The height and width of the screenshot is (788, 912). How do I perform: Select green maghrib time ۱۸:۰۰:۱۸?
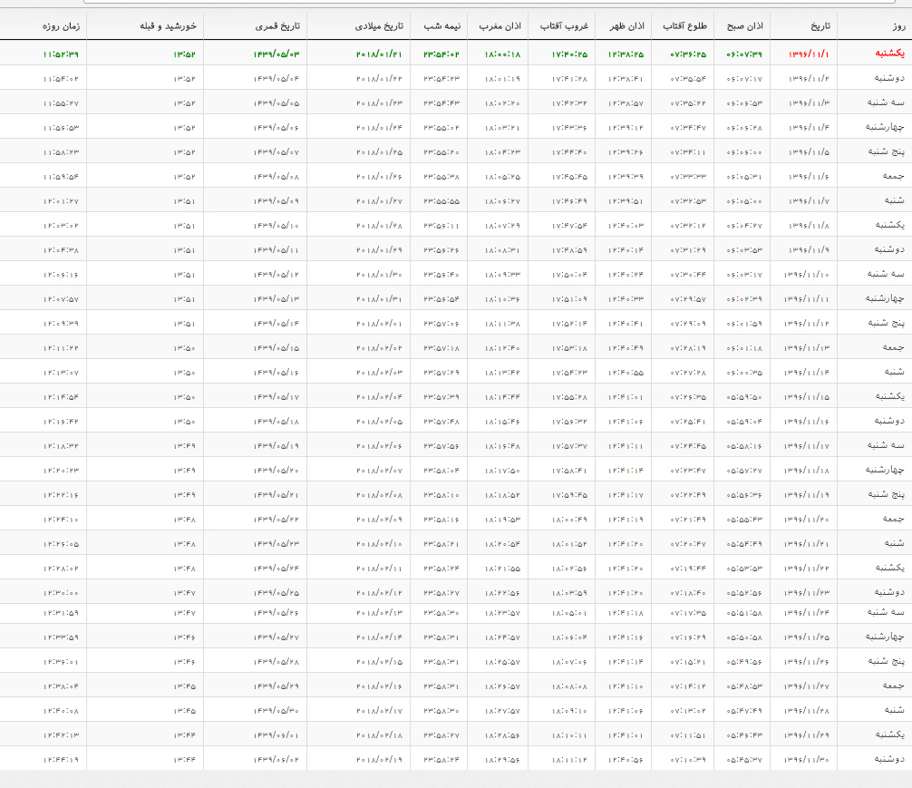coord(502,54)
